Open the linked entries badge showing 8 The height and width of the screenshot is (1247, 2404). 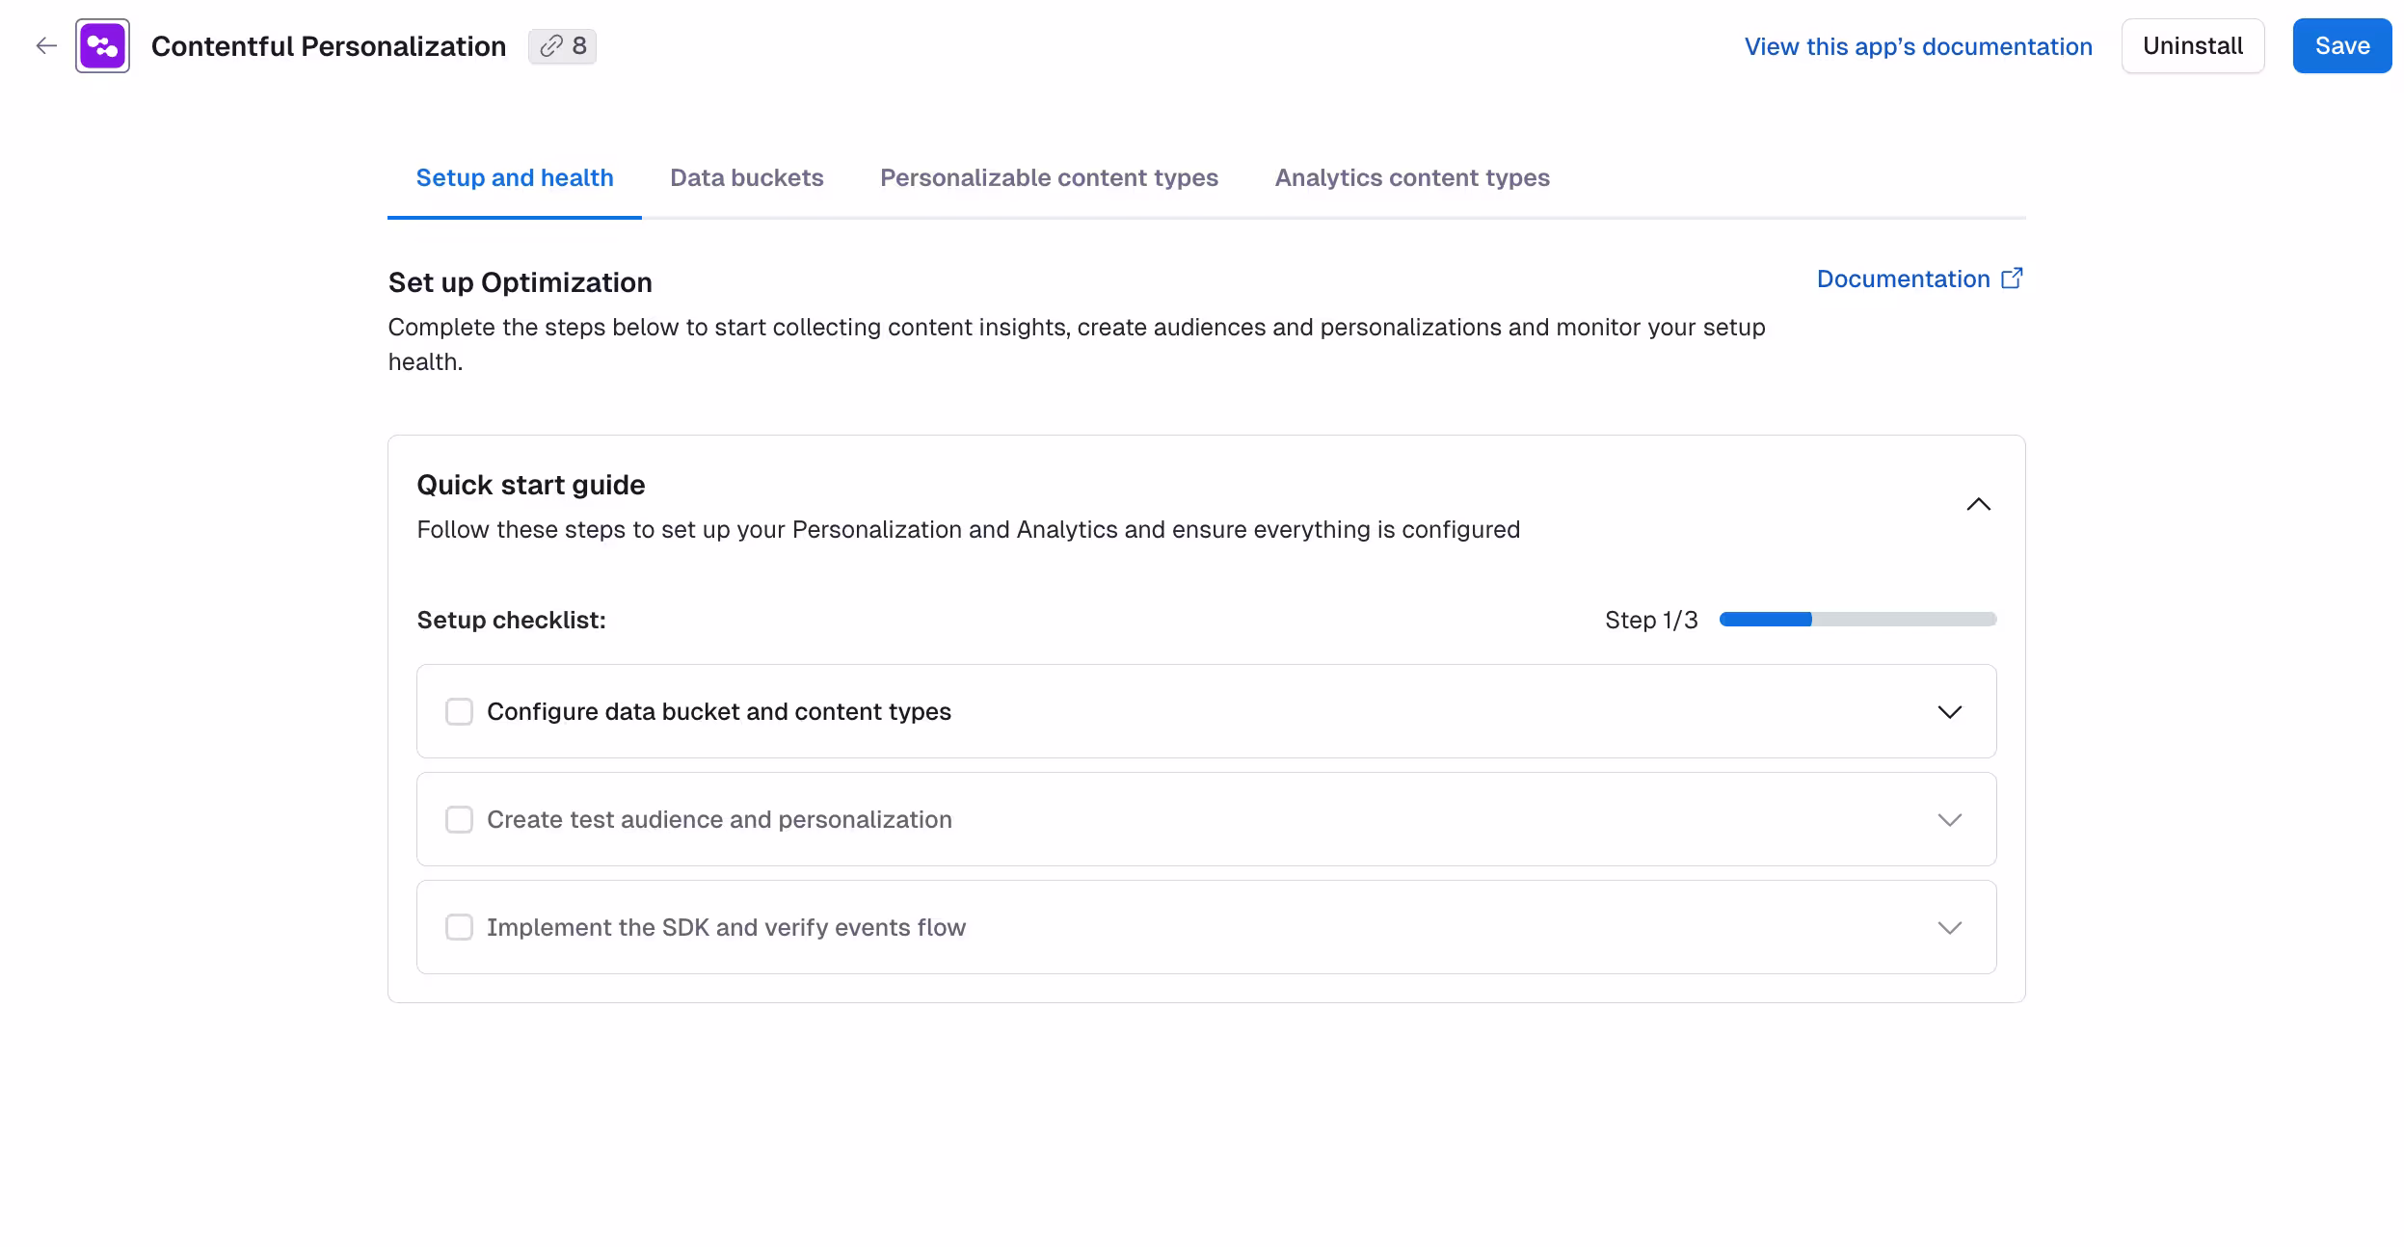pyautogui.click(x=562, y=46)
